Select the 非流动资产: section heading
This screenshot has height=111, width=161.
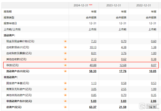[11, 77]
